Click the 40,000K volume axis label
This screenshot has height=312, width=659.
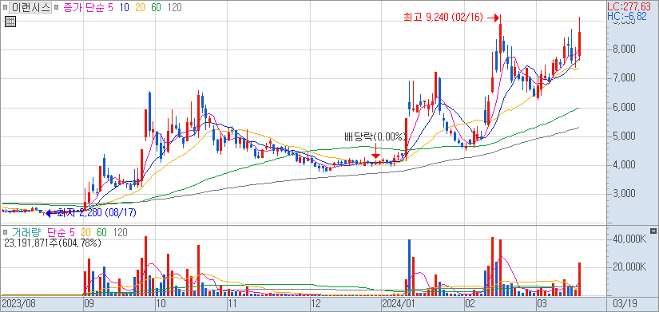(629, 239)
